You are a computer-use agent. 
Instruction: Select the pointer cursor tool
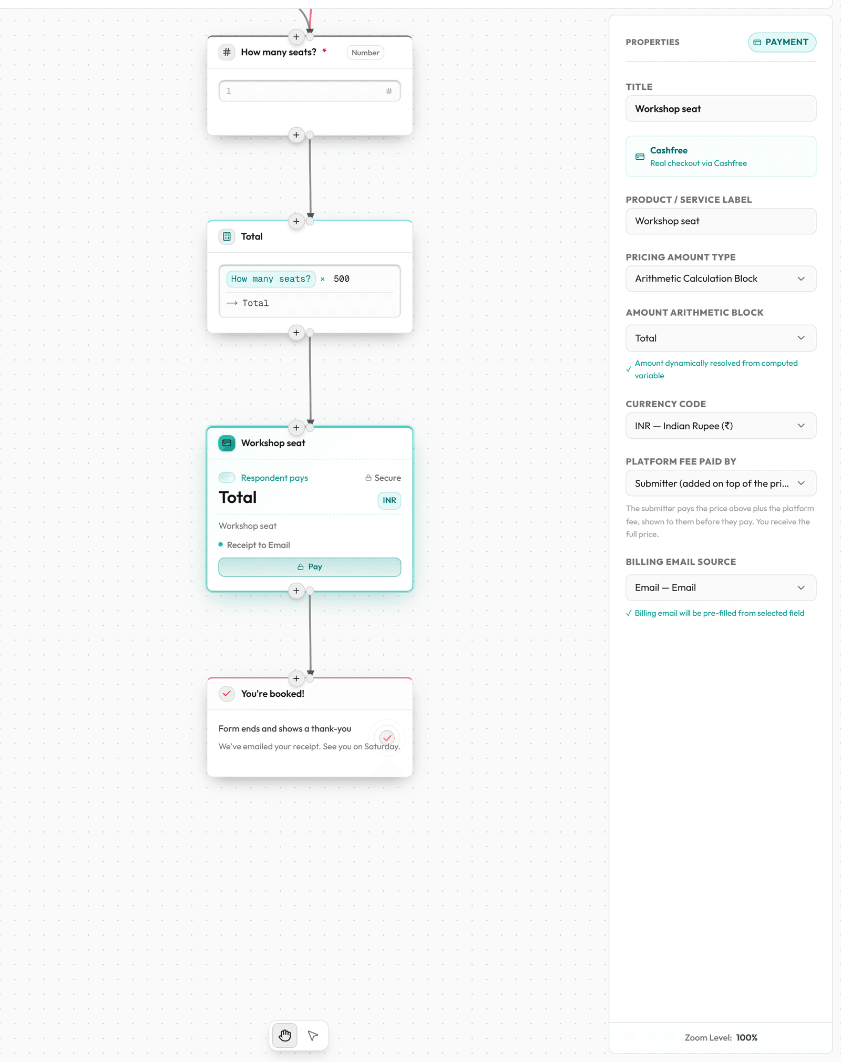tap(313, 1035)
